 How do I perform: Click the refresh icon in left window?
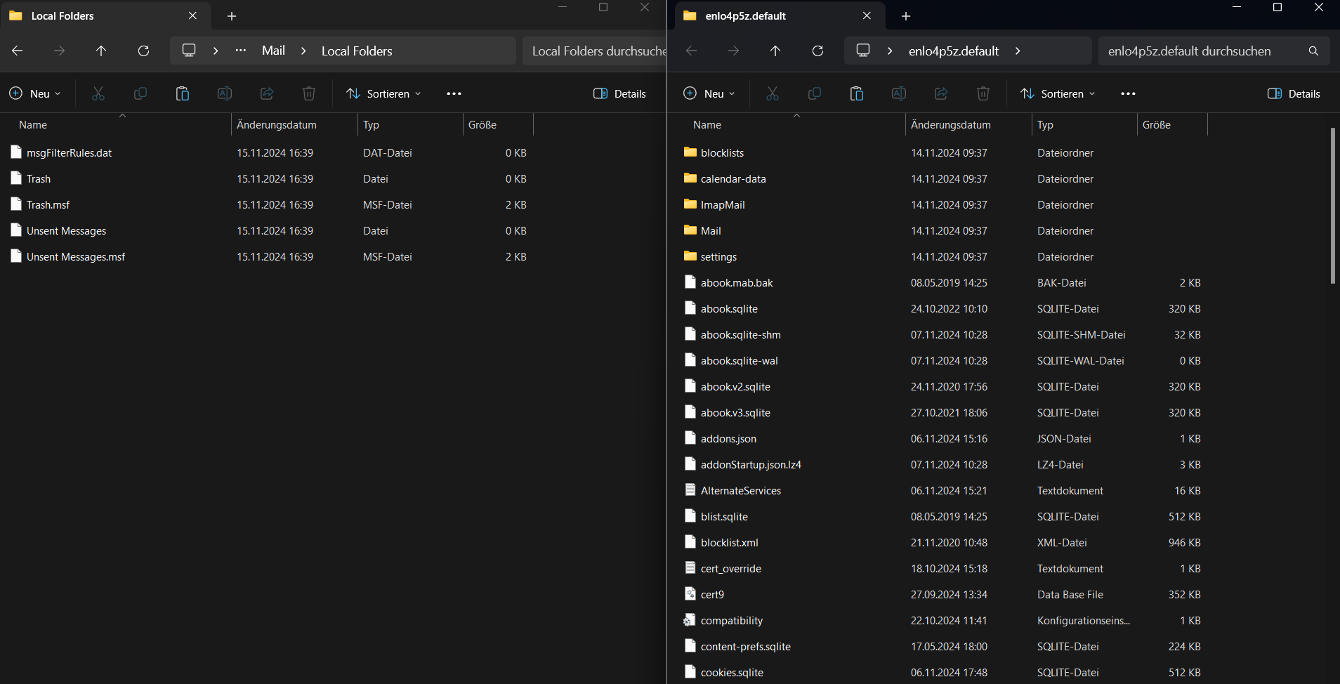(x=143, y=51)
